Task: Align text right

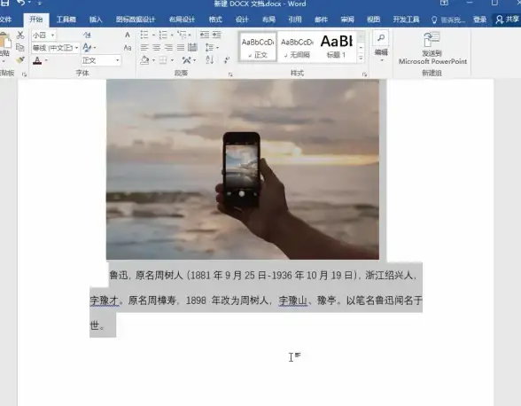Action: tap(168, 48)
